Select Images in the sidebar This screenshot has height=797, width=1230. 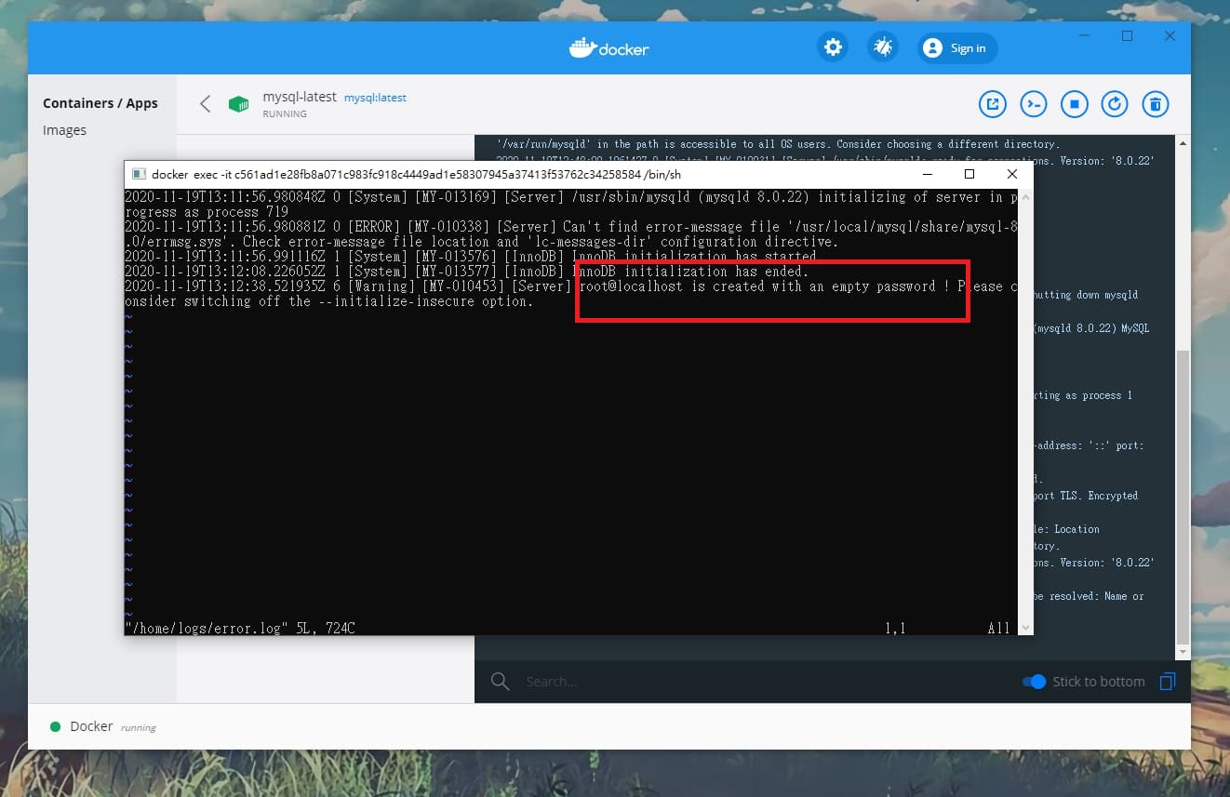(64, 130)
